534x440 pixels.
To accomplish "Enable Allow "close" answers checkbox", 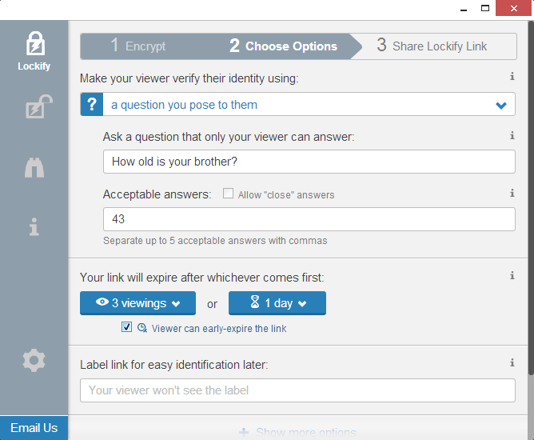I will (228, 194).
